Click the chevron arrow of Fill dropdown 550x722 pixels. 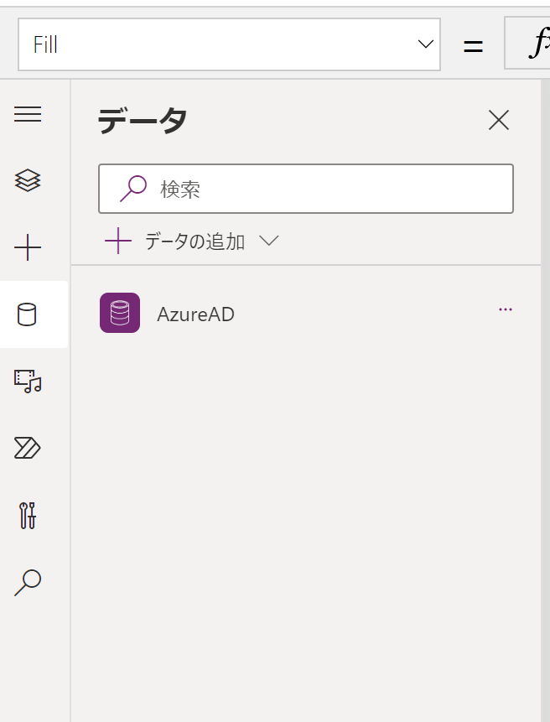(426, 44)
